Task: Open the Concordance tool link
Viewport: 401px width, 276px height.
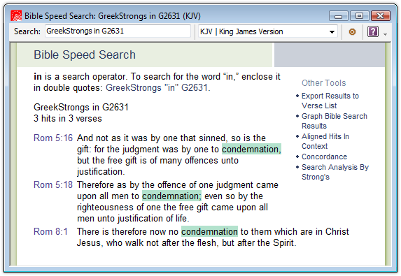Action: [x=324, y=157]
